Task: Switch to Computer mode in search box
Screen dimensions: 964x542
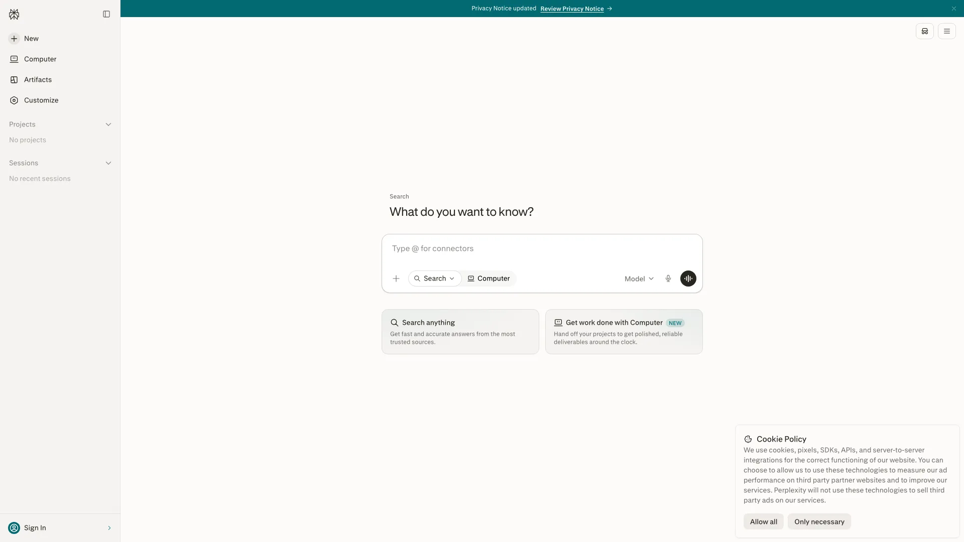Action: (x=489, y=279)
